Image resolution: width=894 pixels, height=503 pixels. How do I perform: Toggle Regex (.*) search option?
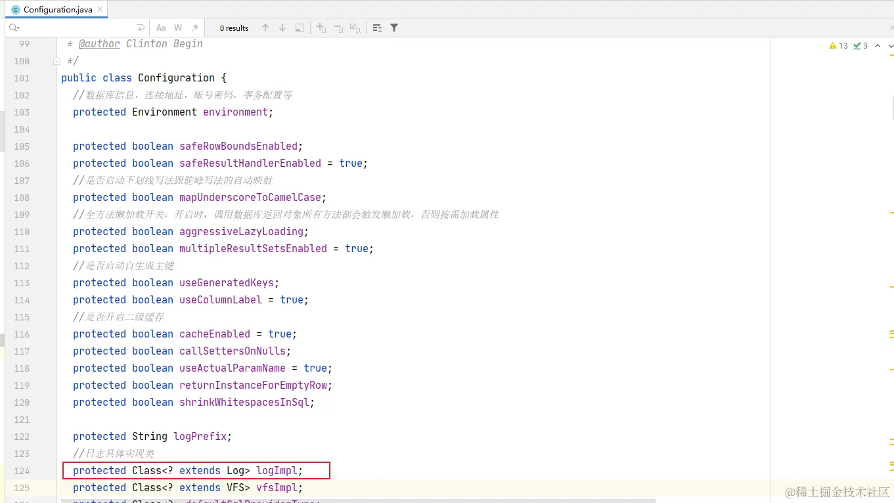pyautogui.click(x=195, y=28)
